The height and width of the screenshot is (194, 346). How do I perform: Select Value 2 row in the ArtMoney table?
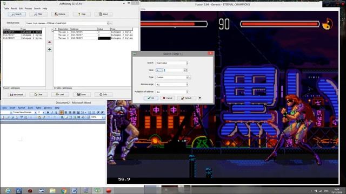tap(94, 35)
